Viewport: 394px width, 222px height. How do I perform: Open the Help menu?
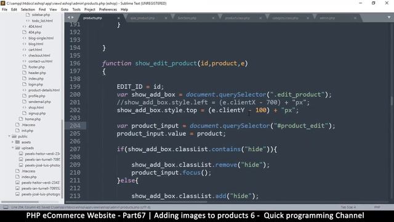coord(124,10)
